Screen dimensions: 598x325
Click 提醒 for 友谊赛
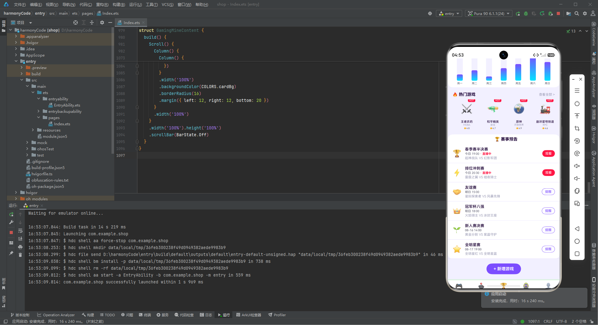coord(548,192)
